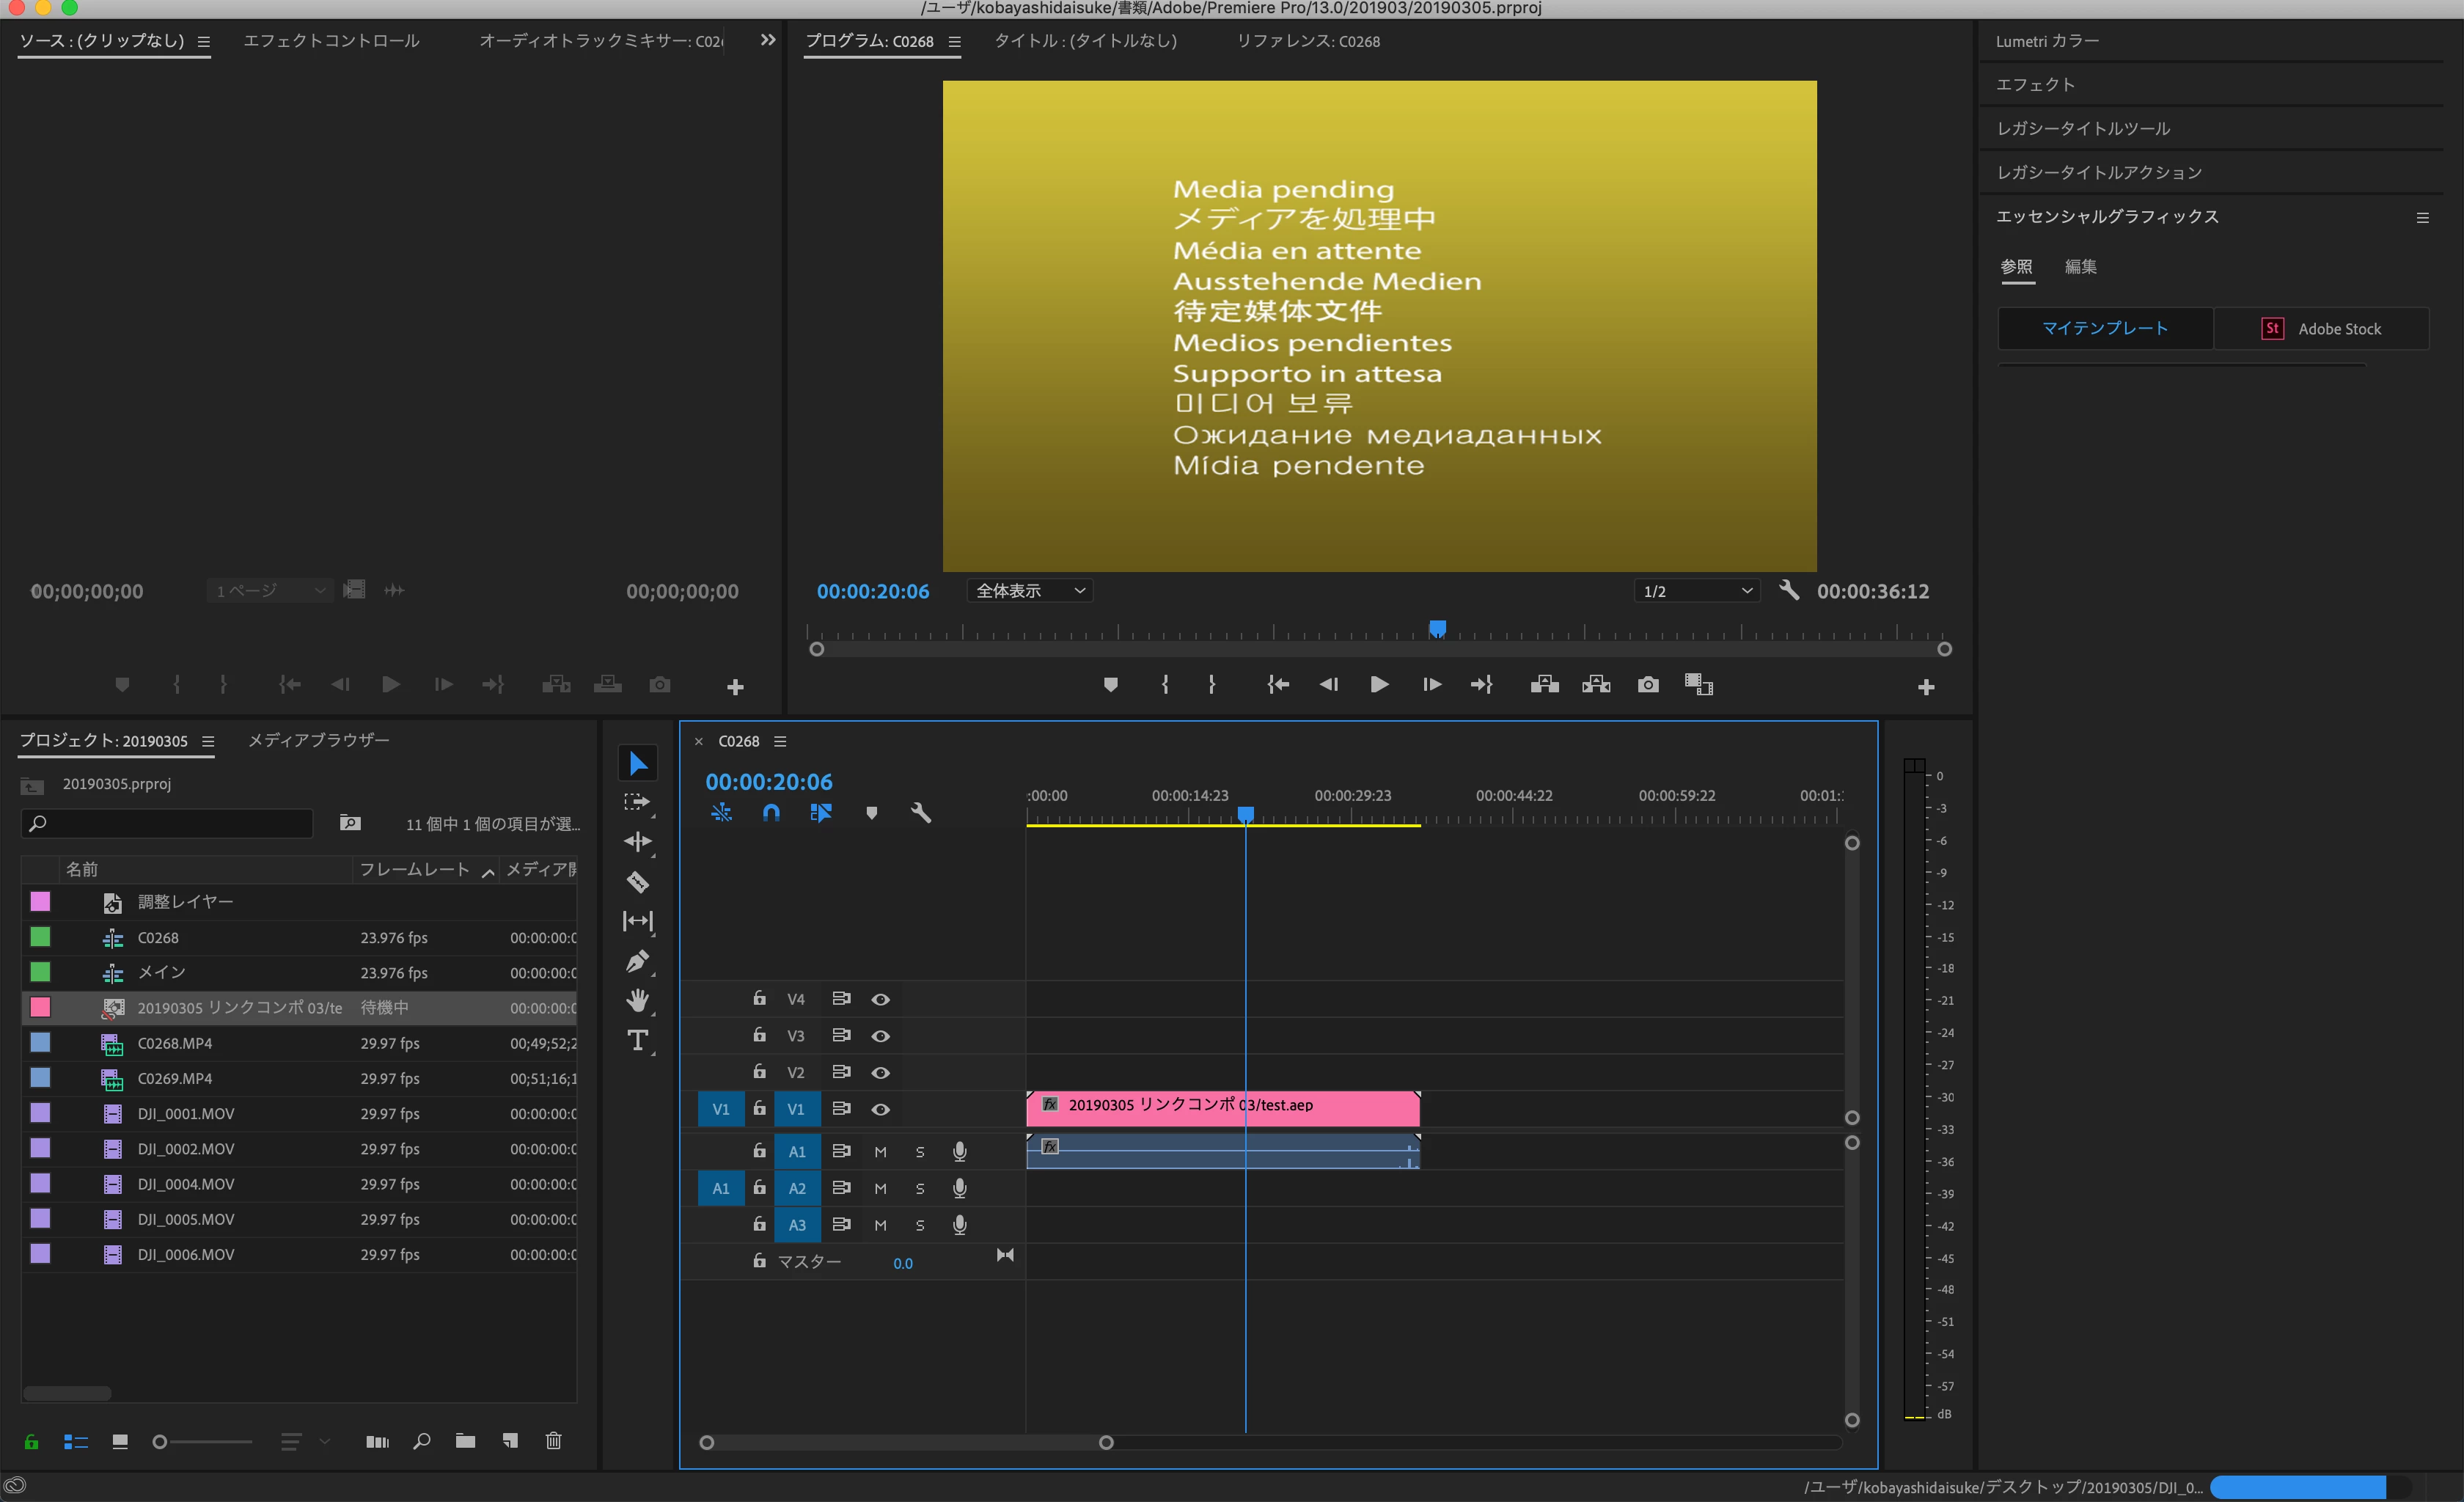2464x1502 pixels.
Task: Toggle V4 track output eye
Action: click(x=880, y=999)
